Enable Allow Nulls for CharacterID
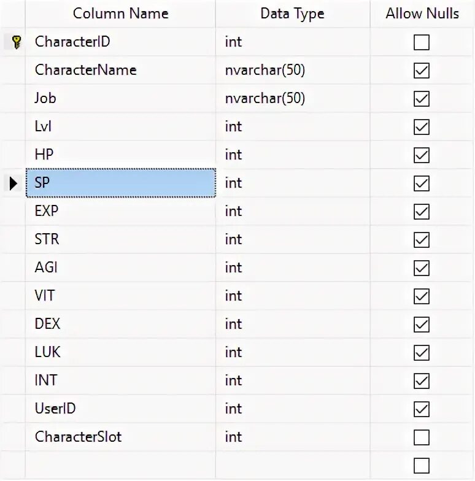Viewport: 475px width, 481px height. tap(422, 42)
